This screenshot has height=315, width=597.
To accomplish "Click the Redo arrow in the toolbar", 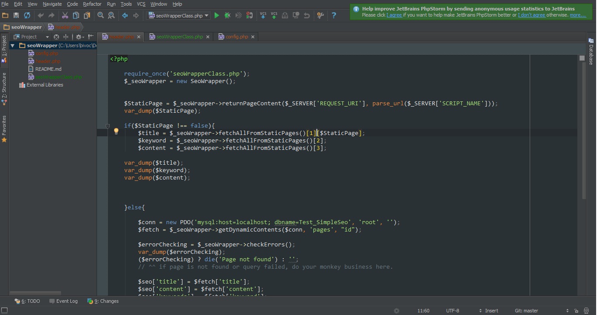I will click(x=51, y=15).
